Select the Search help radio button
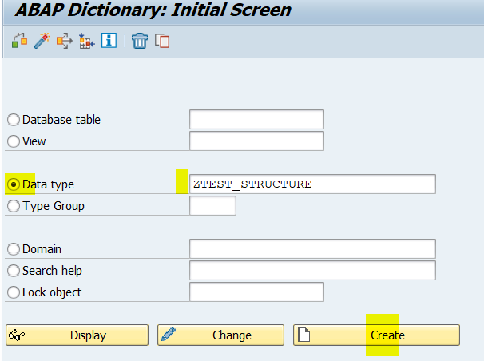The image size is (484, 361). 14,271
